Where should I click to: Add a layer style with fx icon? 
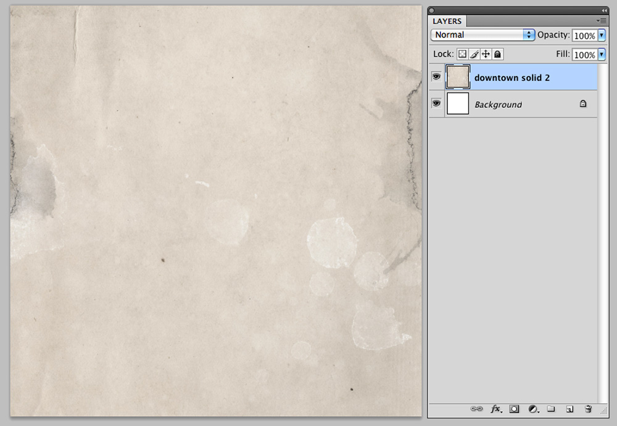point(496,409)
